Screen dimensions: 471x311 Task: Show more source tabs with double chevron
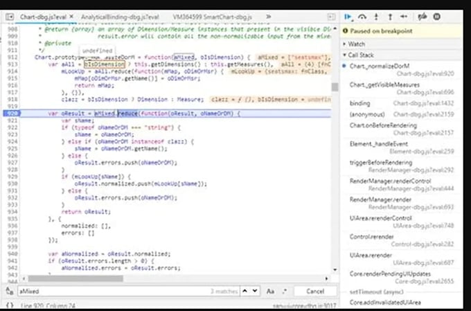[x=269, y=17]
